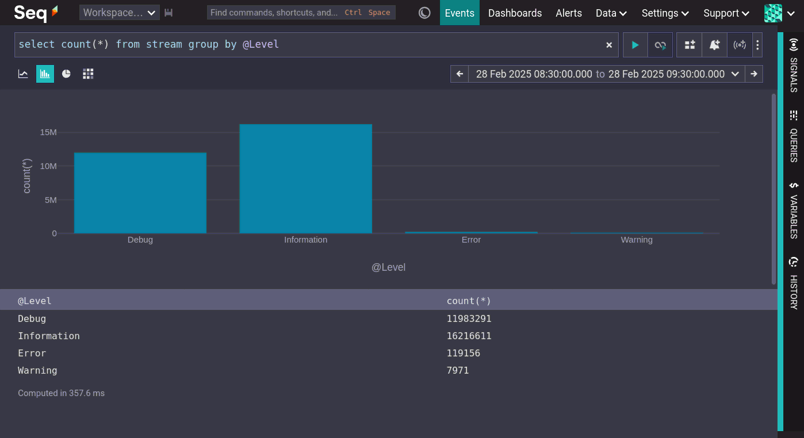This screenshot has width=804, height=438.
Task: Go to Alerts
Action: pos(569,13)
